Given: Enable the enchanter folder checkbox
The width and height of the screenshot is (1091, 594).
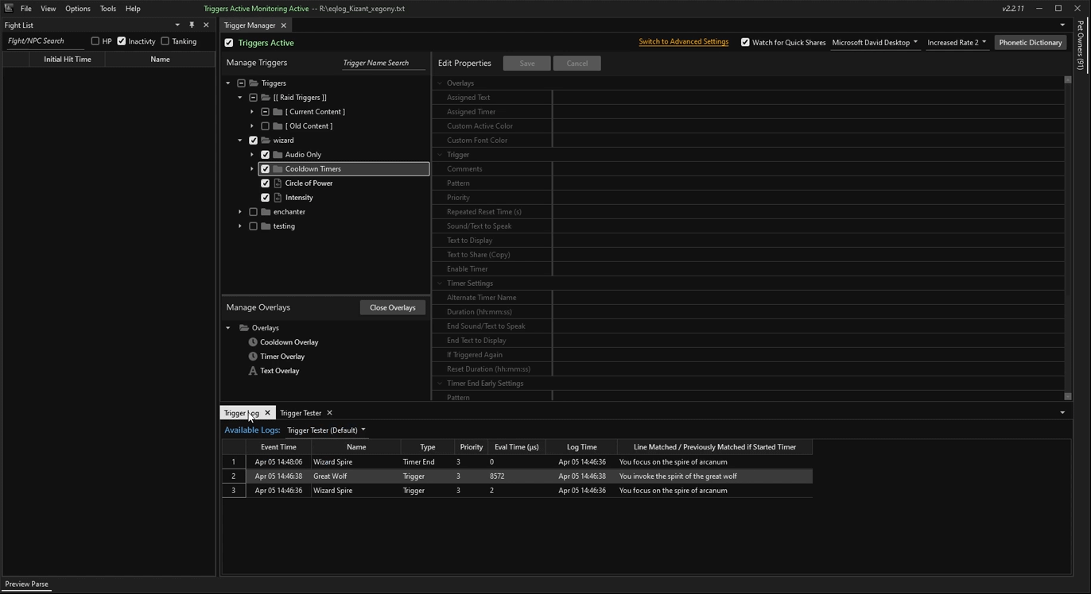Looking at the screenshot, I should 254,211.
